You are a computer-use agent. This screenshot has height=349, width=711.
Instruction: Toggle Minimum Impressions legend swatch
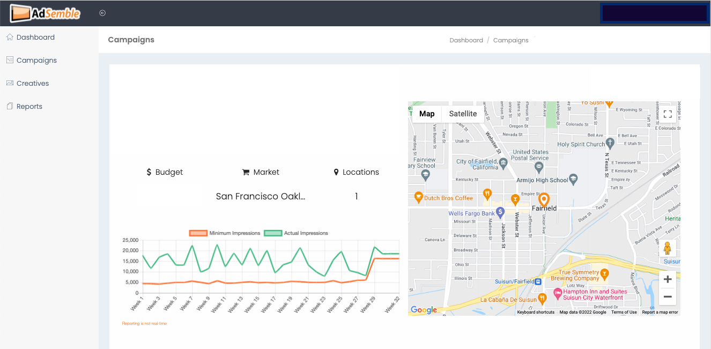(198, 233)
